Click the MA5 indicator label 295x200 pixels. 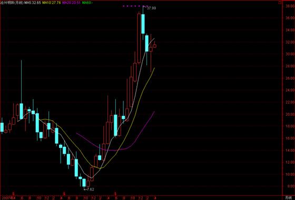point(33,3)
